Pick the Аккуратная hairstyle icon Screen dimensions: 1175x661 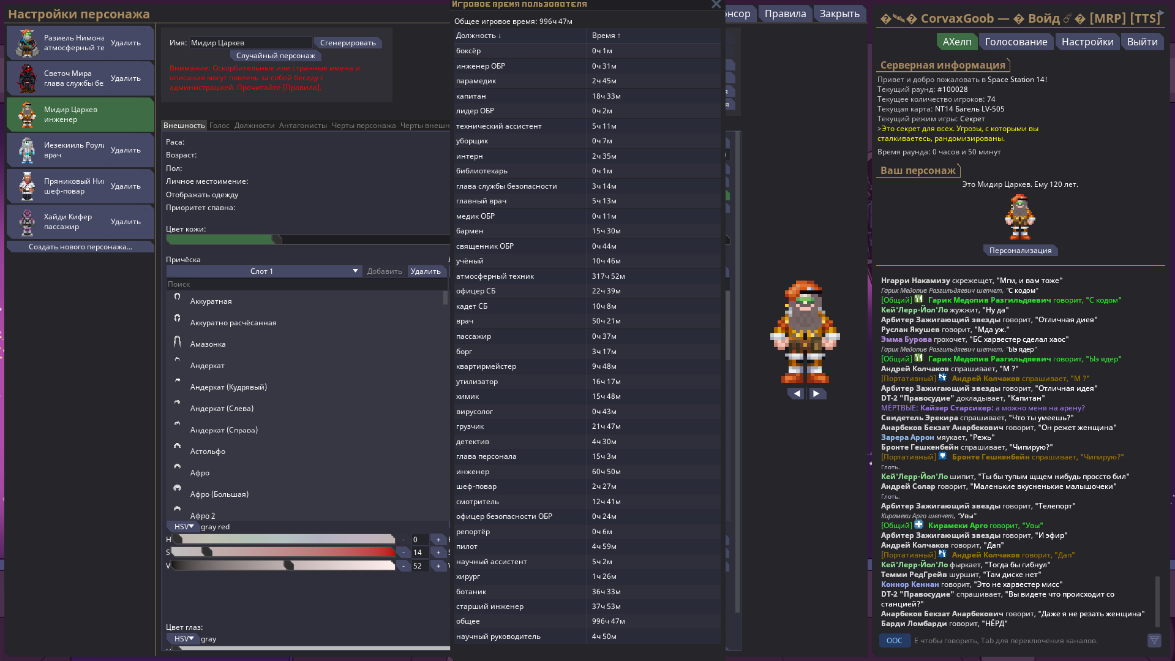click(177, 297)
